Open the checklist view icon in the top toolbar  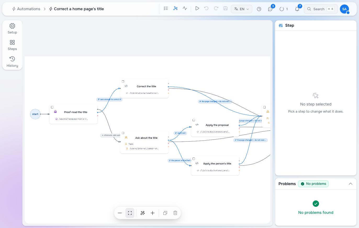[x=166, y=9]
